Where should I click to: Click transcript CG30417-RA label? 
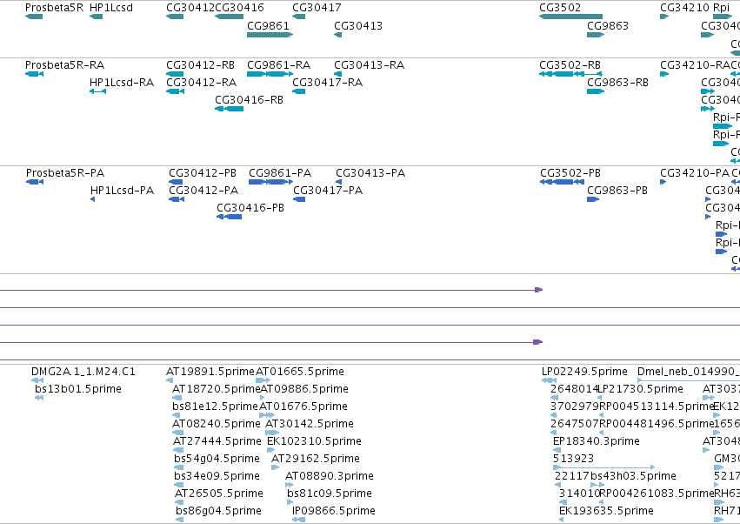tap(328, 82)
